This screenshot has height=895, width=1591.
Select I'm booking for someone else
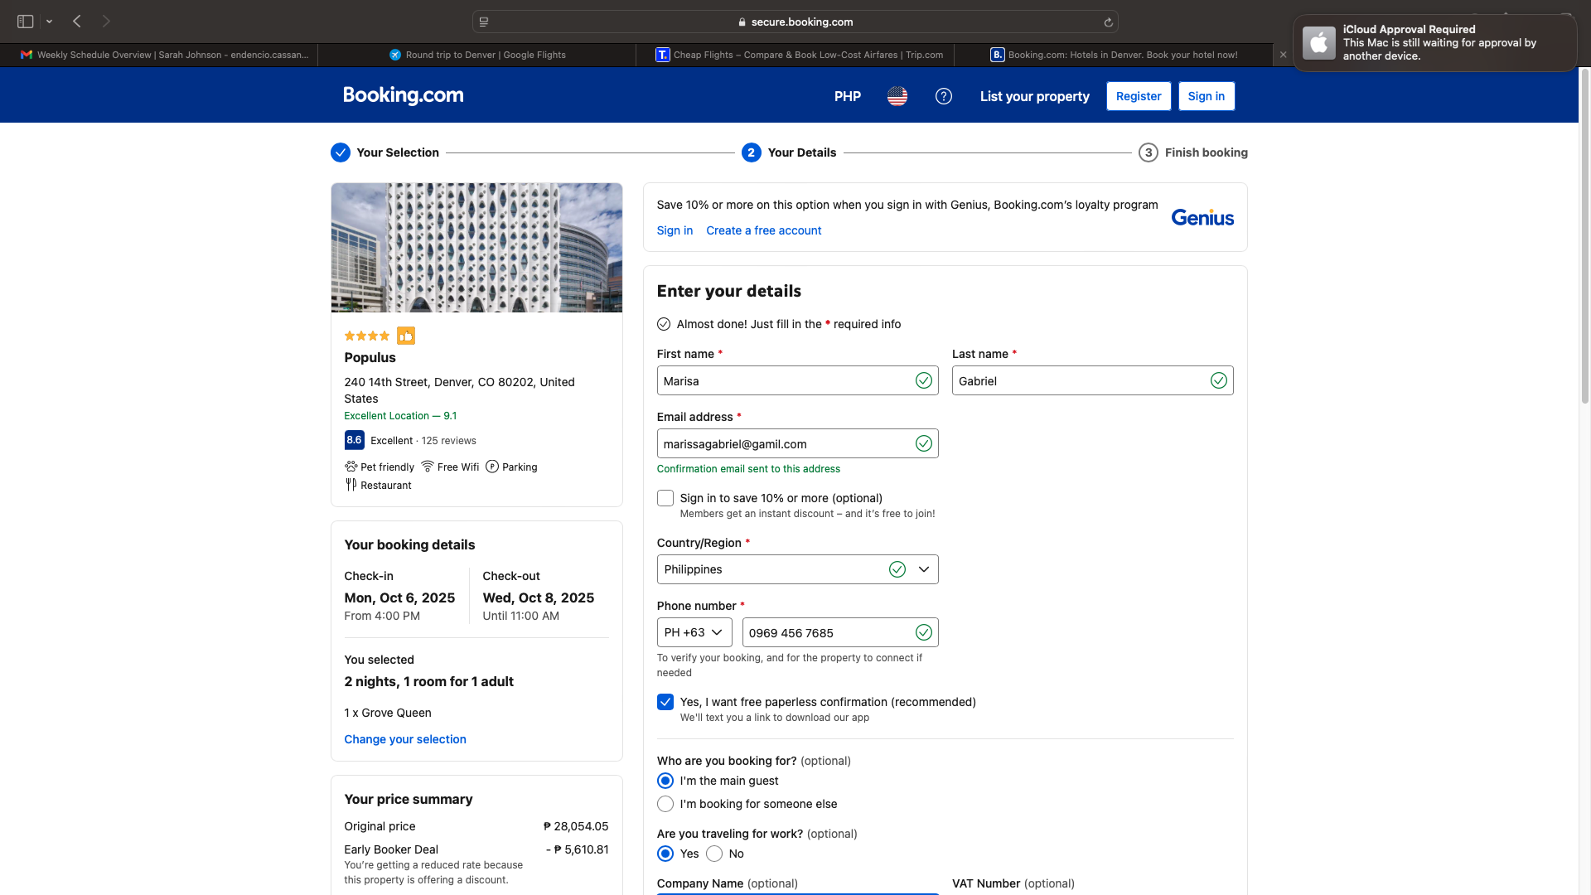coord(665,804)
